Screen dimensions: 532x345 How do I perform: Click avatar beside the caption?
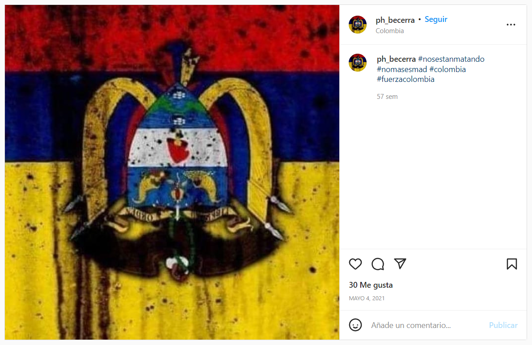click(x=358, y=63)
